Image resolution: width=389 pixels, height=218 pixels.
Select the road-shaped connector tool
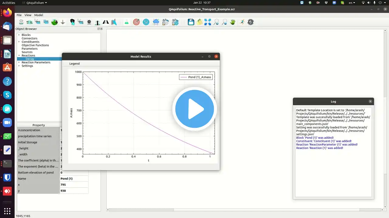106,22
